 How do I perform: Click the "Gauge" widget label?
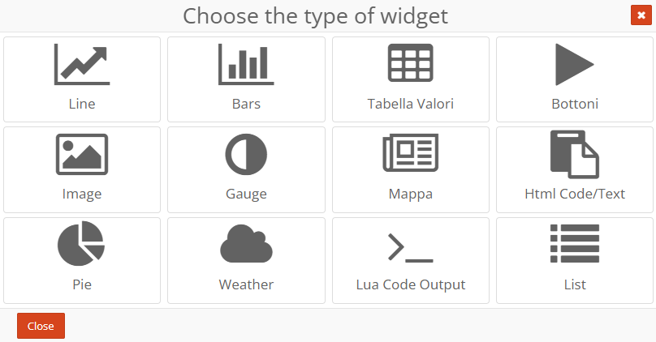246,195
